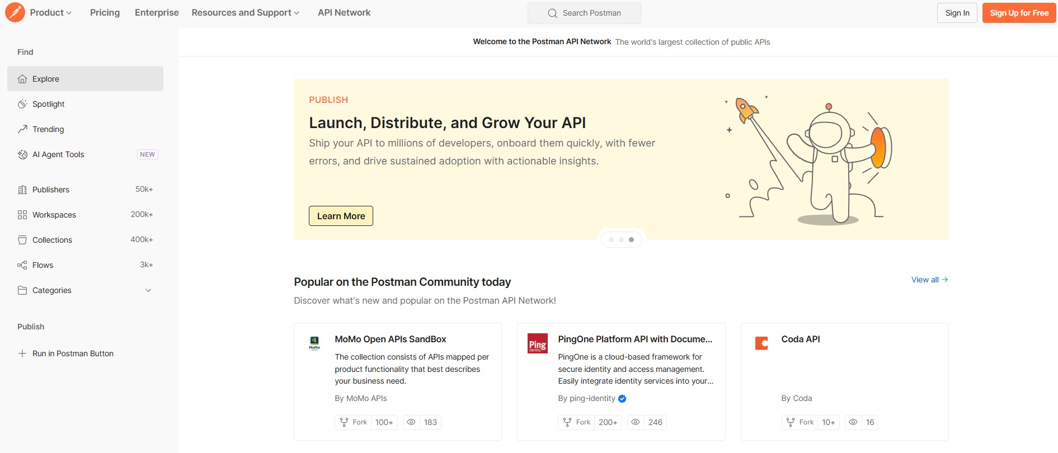The height and width of the screenshot is (453, 1058).
Task: Click the Postman logo icon
Action: pyautogui.click(x=15, y=12)
